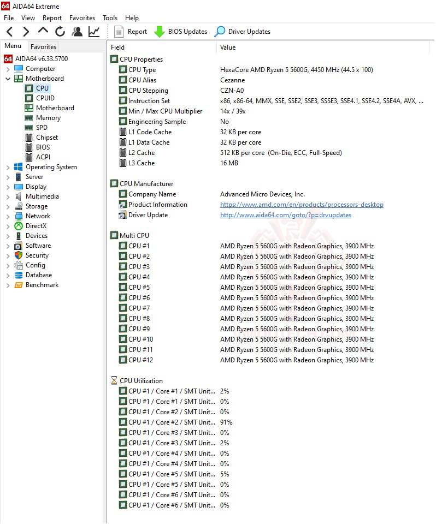This screenshot has height=525, width=436.
Task: Click the Multimedia speaker icon
Action: (x=19, y=196)
